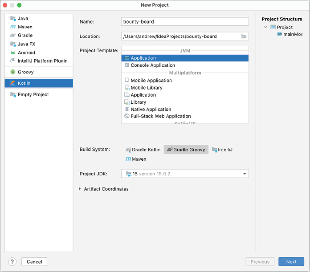Image resolution: width=310 pixels, height=272 pixels.
Task: Select Console Application template
Action: pyautogui.click(x=152, y=65)
